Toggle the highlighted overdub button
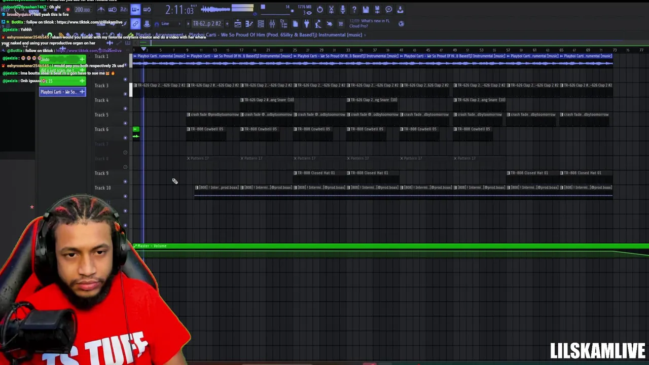Viewport: 649px width, 365px height. tap(135, 10)
